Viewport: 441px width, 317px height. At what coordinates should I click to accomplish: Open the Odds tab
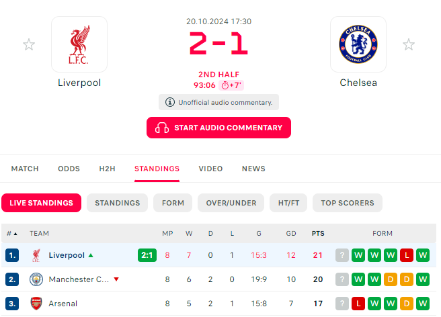click(x=69, y=169)
